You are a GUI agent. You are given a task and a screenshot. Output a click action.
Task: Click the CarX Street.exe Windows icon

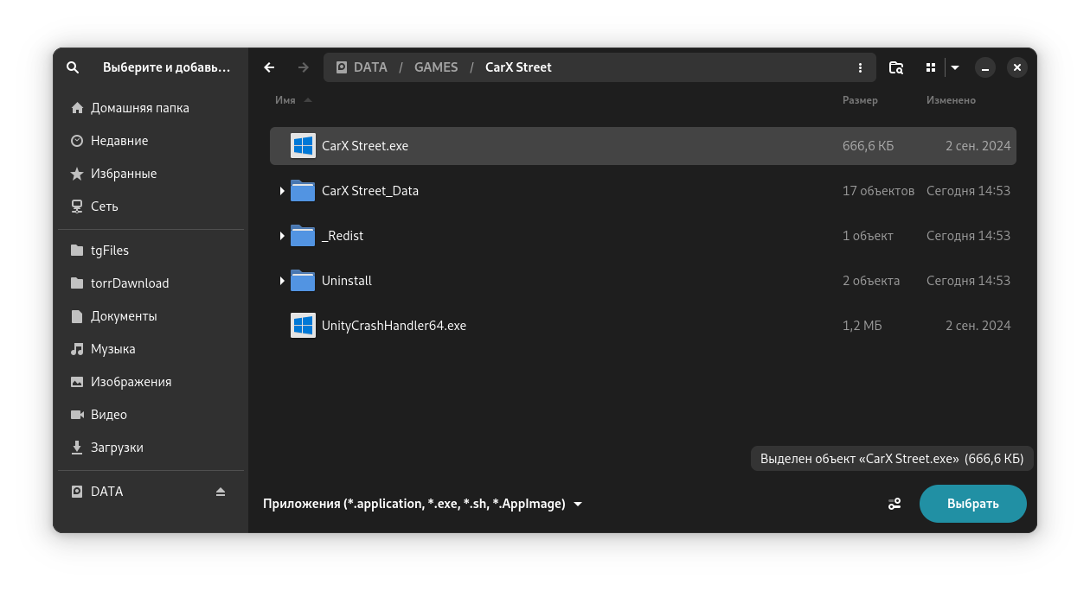tap(303, 146)
